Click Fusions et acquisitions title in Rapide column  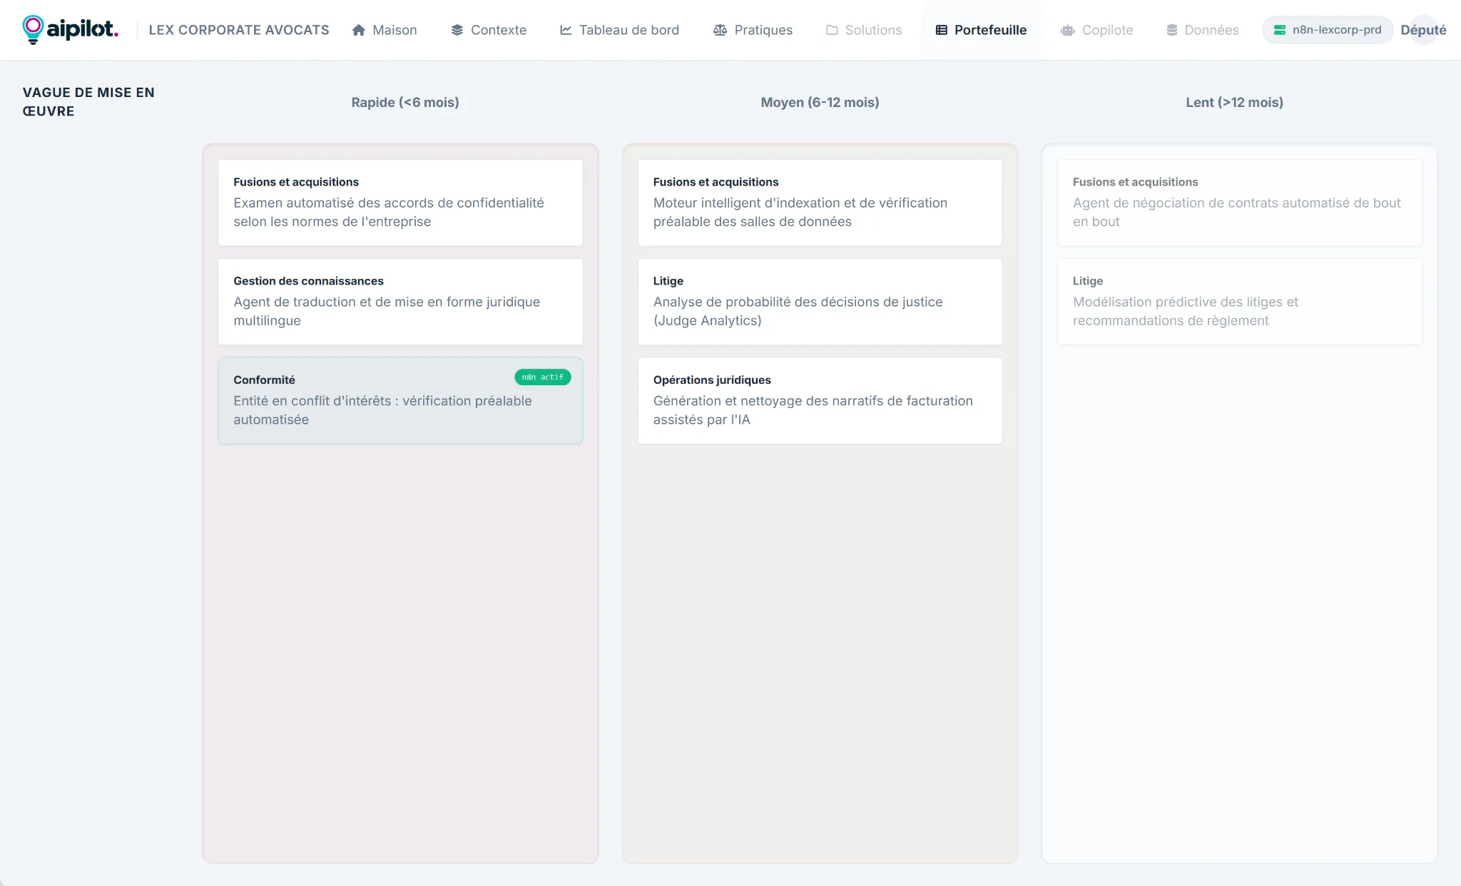point(296,182)
